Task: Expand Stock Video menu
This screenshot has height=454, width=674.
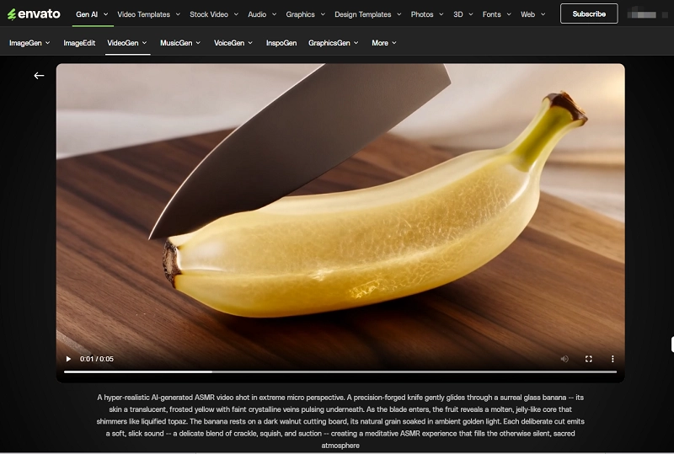Action: [214, 14]
